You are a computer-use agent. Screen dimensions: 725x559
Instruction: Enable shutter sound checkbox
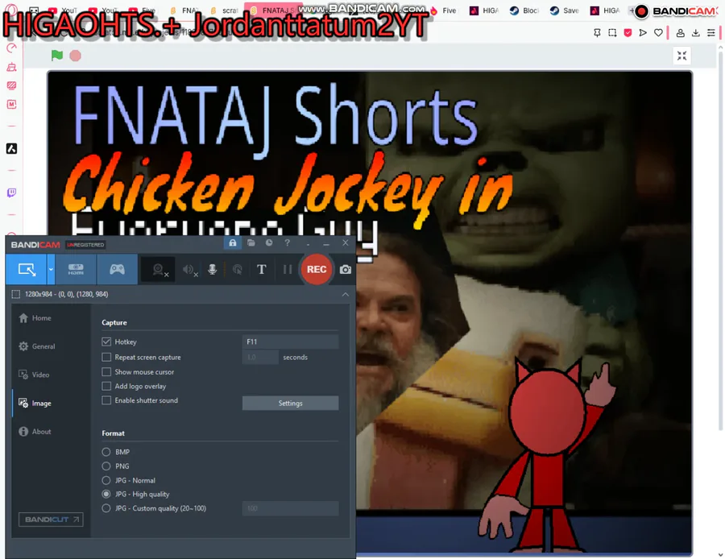point(106,400)
